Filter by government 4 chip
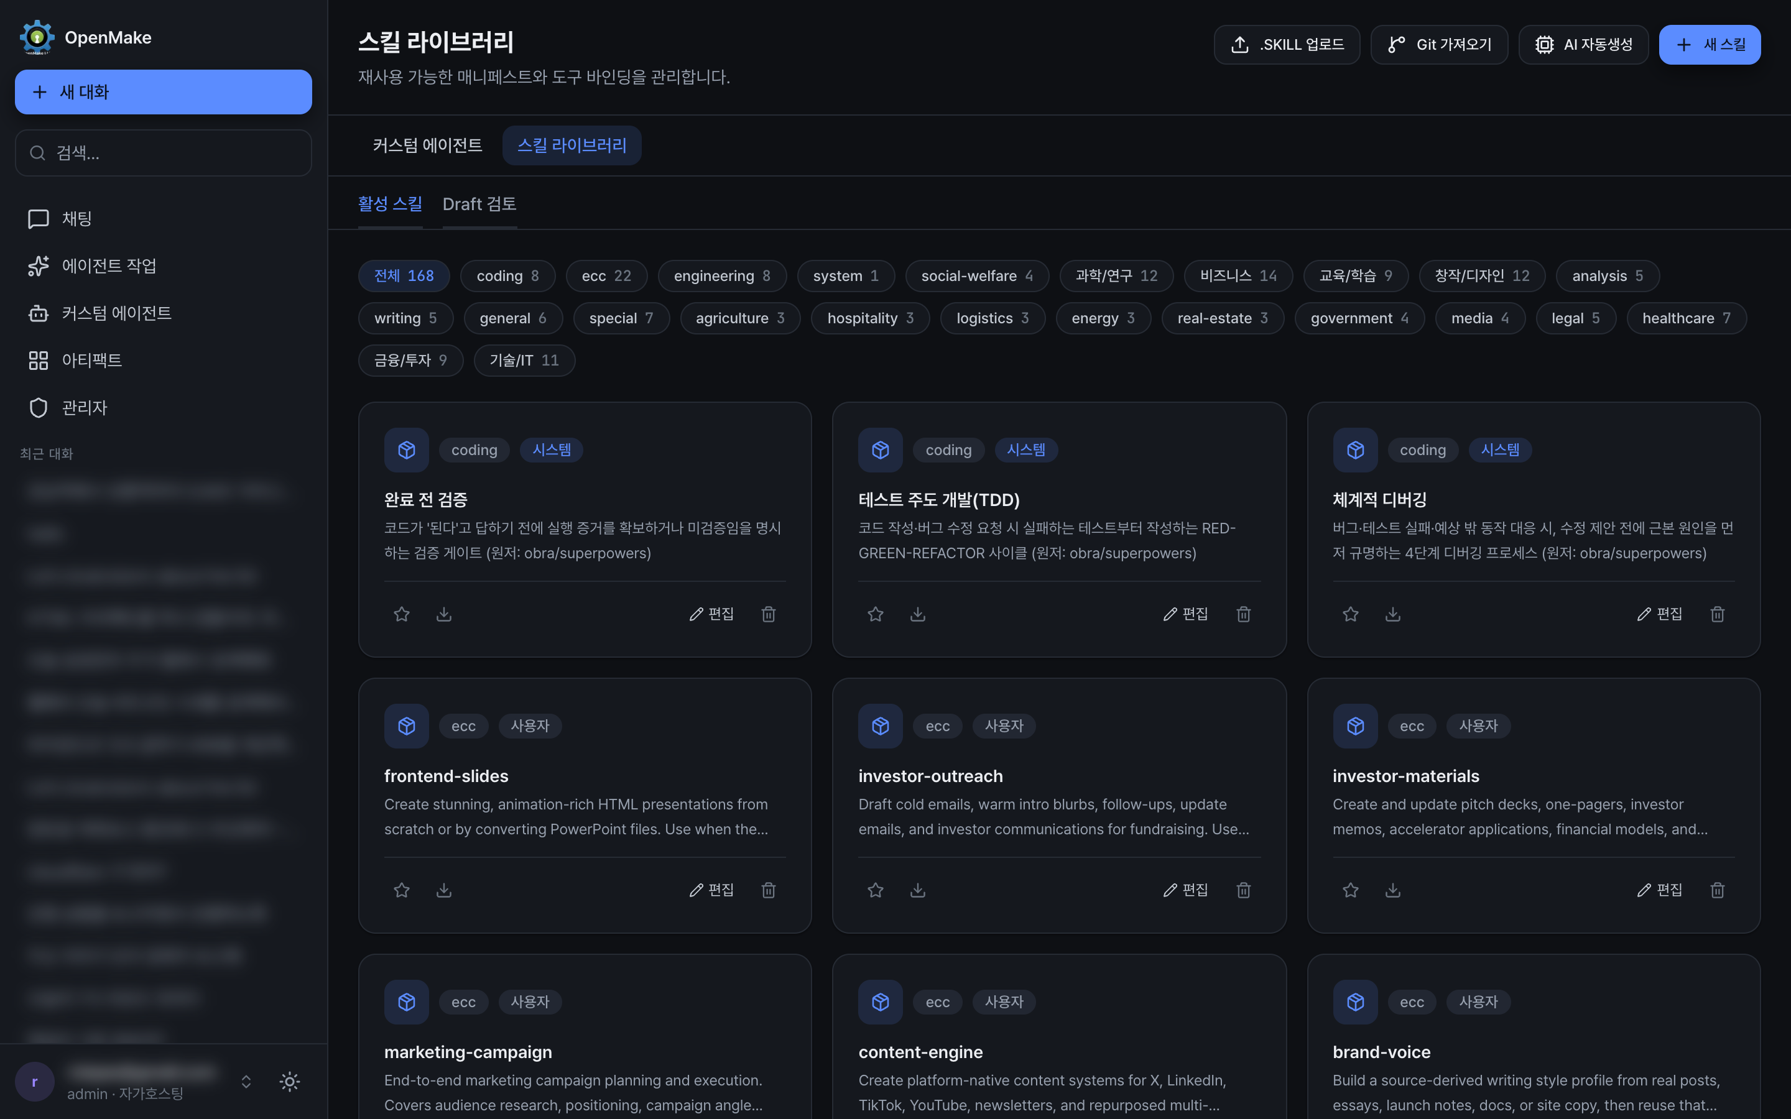Viewport: 1791px width, 1119px height. click(1359, 318)
